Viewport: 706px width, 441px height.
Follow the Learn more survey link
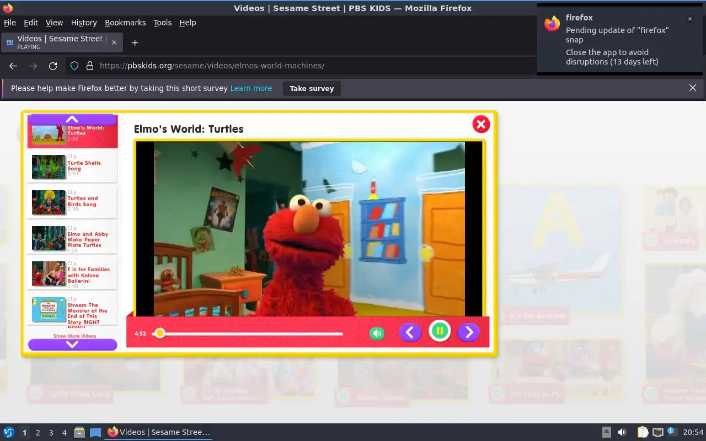(251, 88)
